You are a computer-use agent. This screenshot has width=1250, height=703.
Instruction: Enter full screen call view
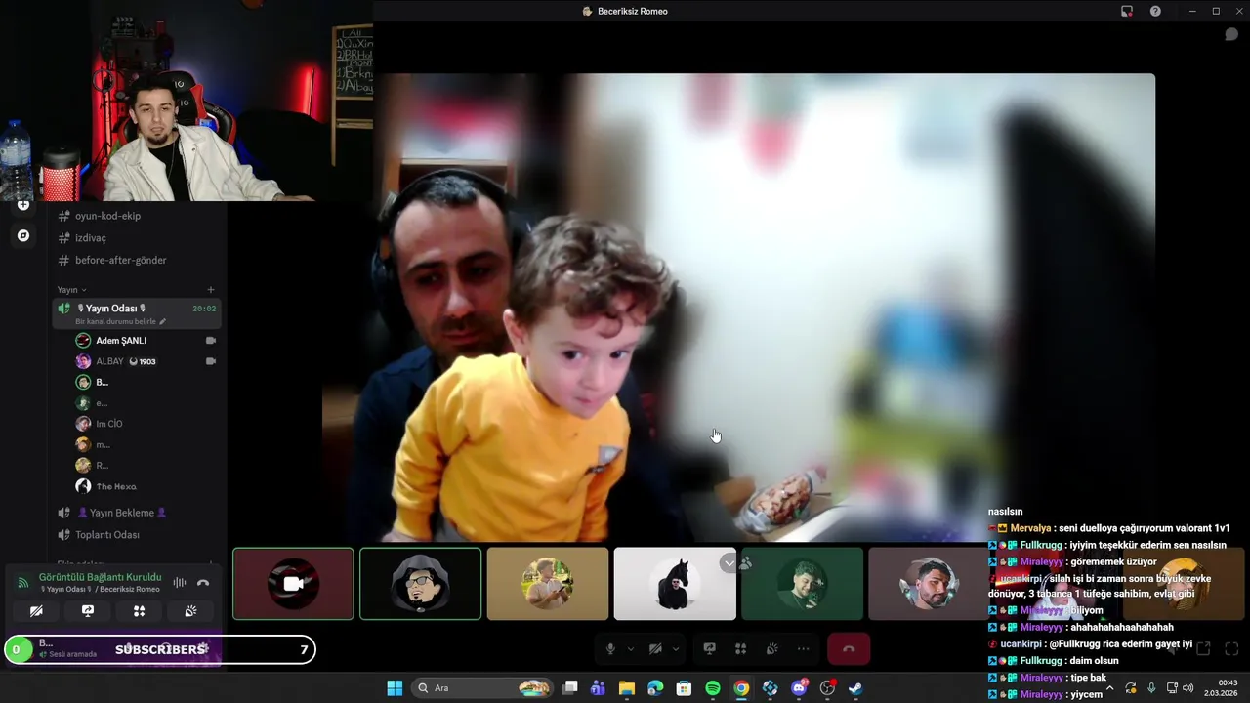tap(1231, 649)
